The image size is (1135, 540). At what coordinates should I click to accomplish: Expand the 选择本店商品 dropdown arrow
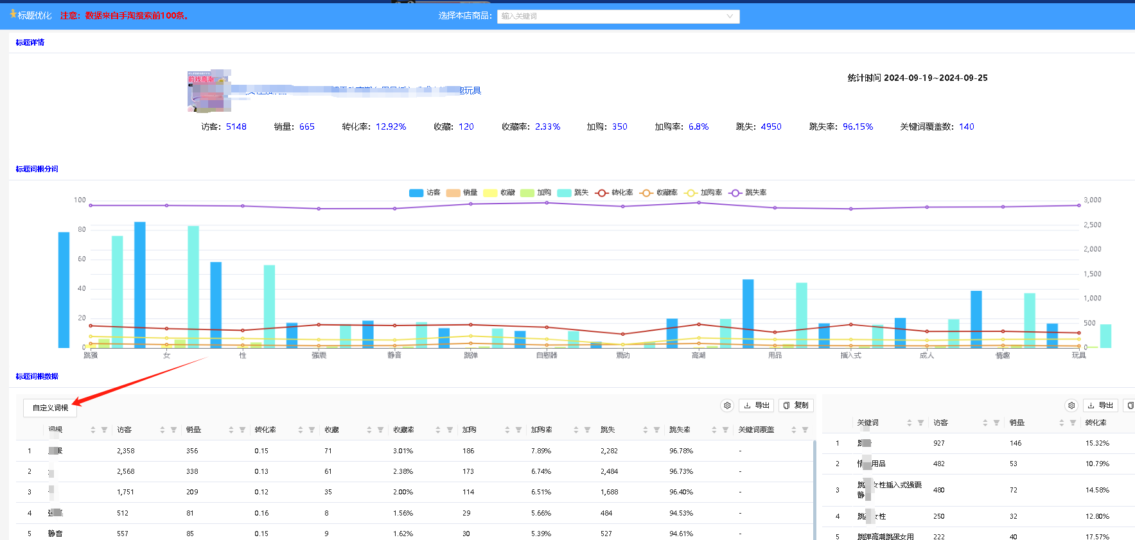730,16
